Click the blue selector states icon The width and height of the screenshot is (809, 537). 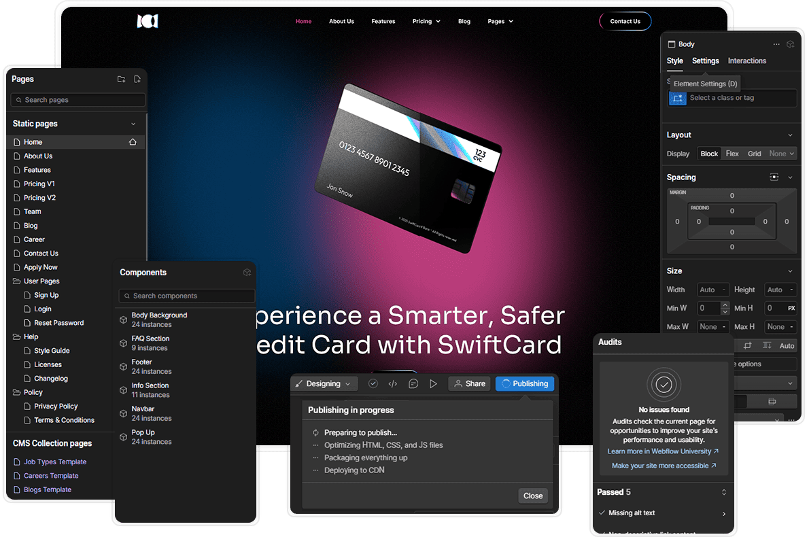coord(677,98)
